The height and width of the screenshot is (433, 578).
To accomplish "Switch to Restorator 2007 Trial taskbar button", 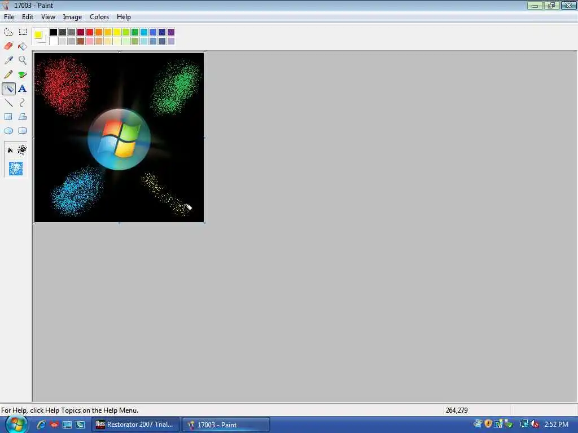I will point(135,425).
